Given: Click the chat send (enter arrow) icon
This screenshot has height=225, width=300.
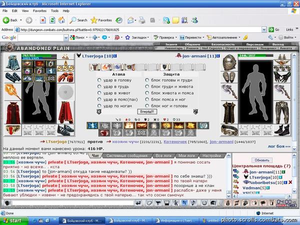Looking at the screenshot, I should tap(138, 203).
